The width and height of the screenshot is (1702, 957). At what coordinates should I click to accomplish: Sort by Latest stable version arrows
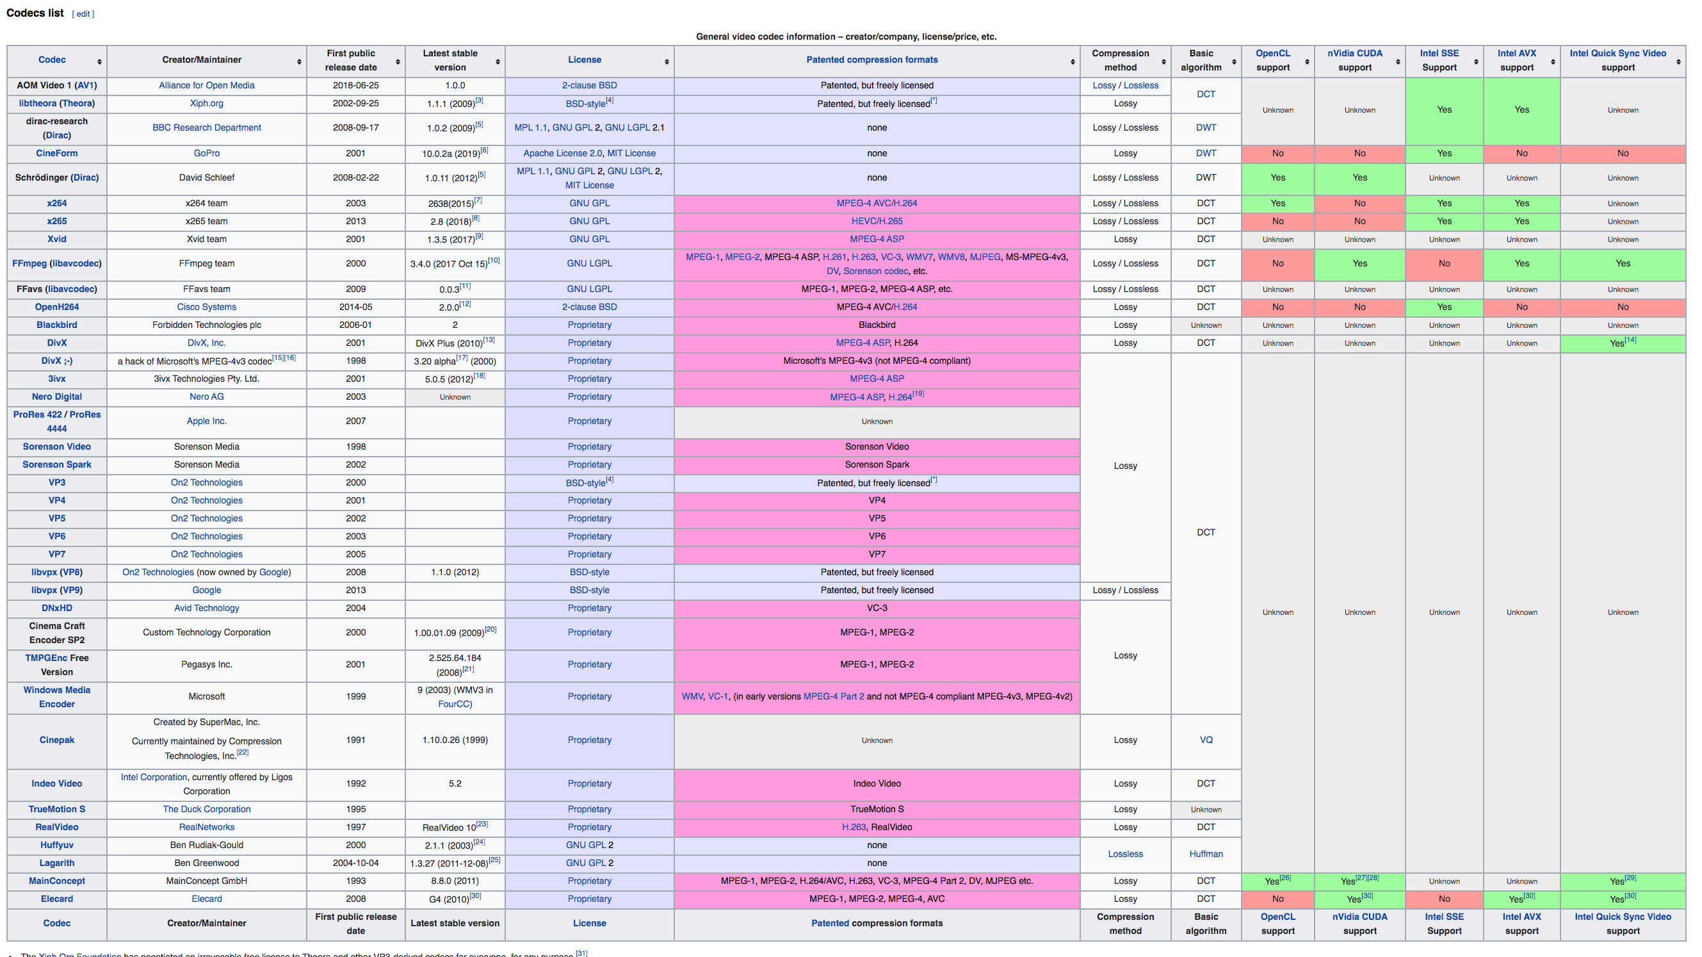pos(498,61)
